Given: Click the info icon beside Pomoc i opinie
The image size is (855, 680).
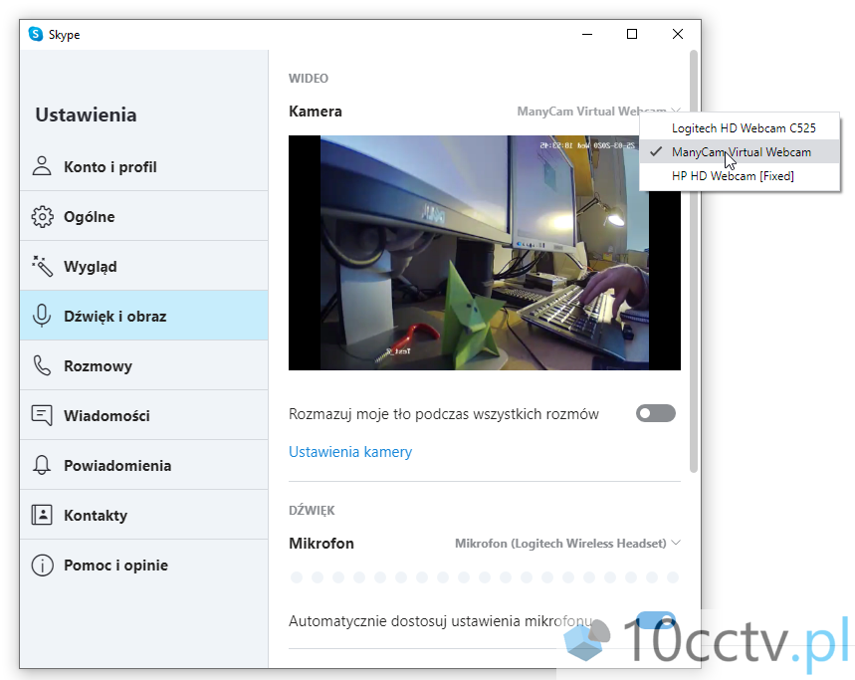Looking at the screenshot, I should point(42,565).
